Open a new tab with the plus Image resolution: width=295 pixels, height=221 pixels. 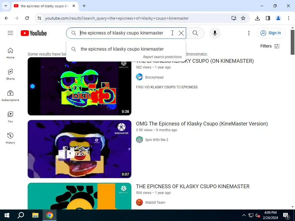click(x=84, y=6)
